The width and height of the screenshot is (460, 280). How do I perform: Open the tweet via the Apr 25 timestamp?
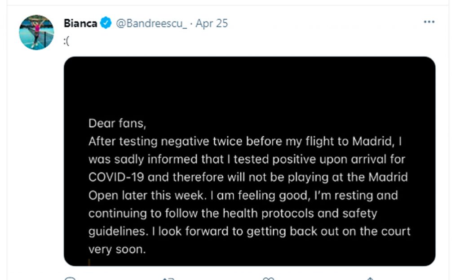coord(212,23)
